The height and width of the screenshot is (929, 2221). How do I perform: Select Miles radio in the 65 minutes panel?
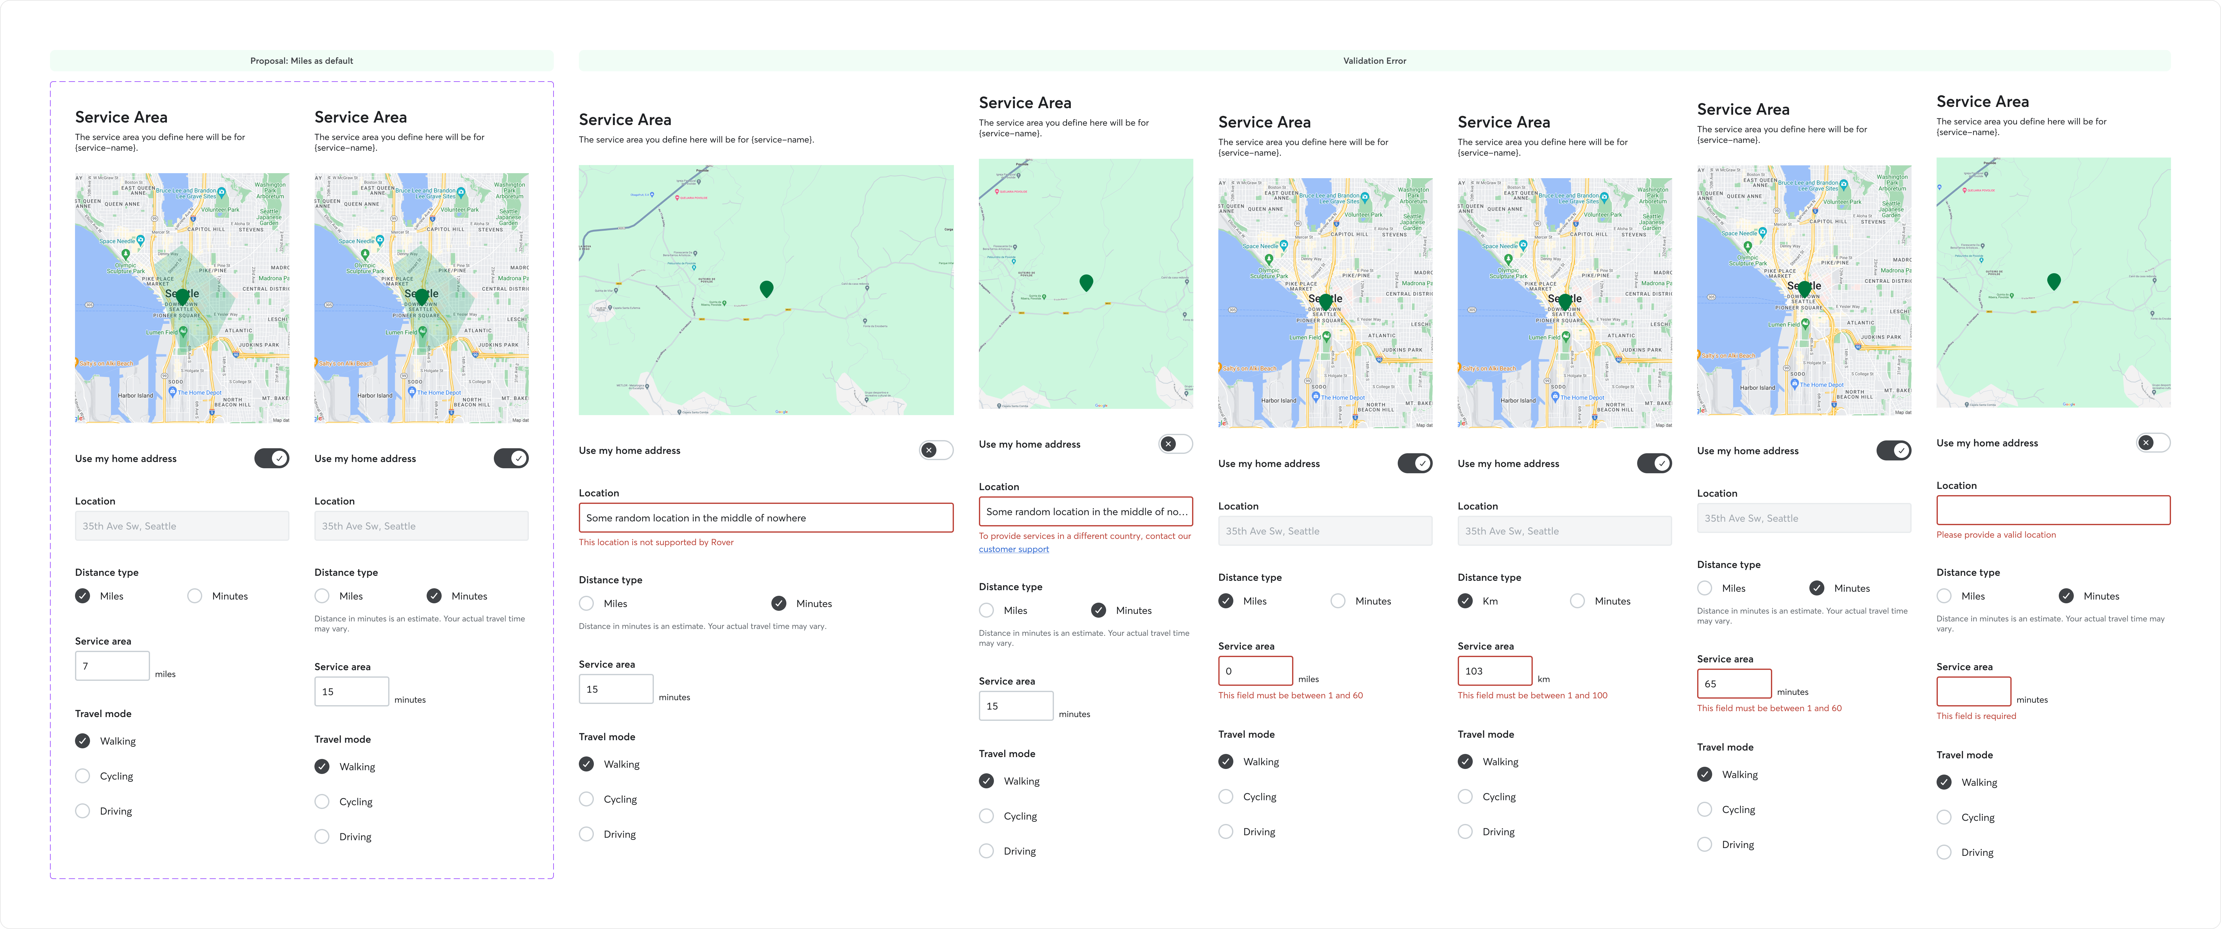coord(1705,588)
